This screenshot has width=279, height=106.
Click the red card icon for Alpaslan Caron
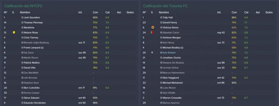coord(152,32)
